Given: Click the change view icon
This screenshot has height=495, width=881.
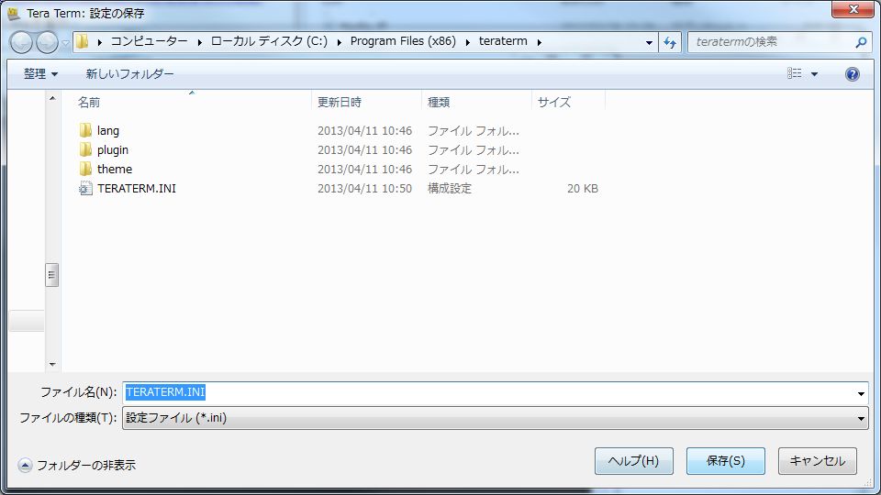Looking at the screenshot, I should [795, 74].
